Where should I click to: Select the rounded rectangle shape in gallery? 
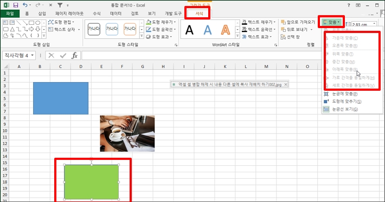click(5, 29)
